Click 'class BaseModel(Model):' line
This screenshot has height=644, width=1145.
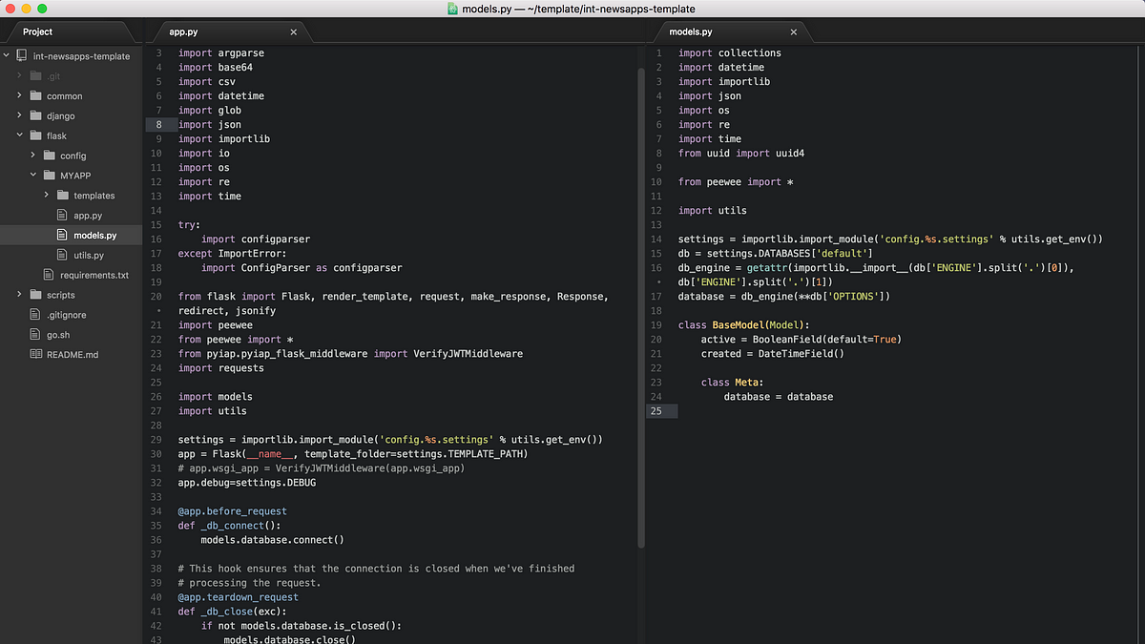pyautogui.click(x=744, y=325)
